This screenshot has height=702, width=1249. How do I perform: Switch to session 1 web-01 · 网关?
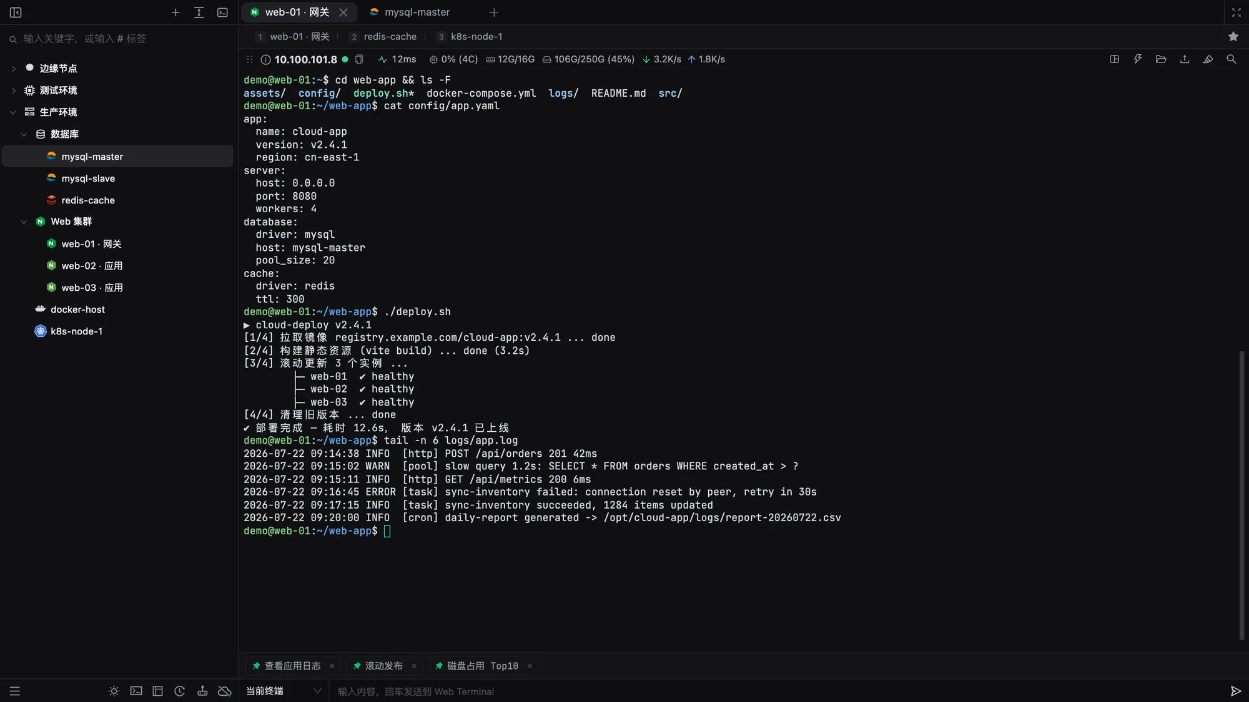(293, 37)
